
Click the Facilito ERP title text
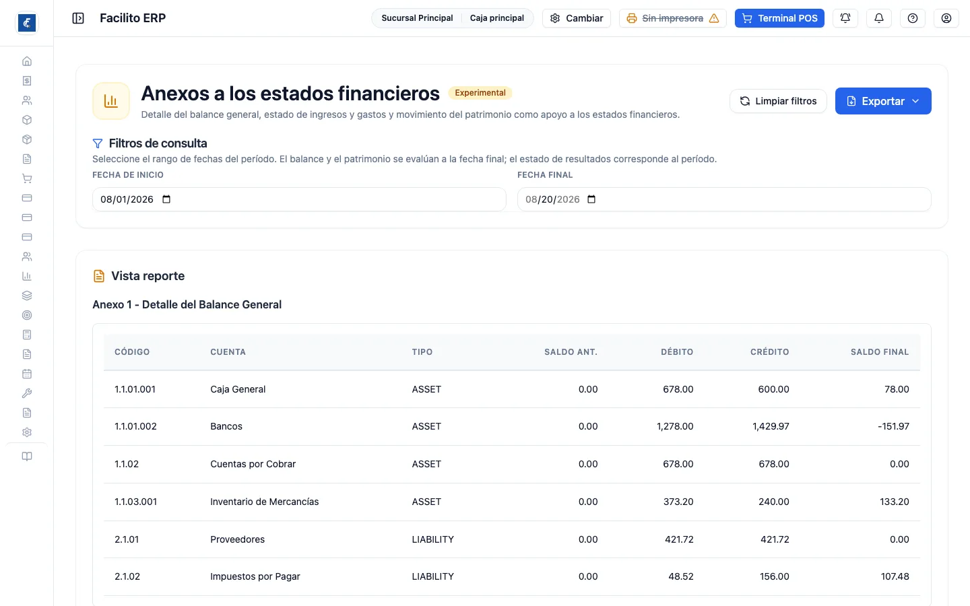tap(133, 18)
